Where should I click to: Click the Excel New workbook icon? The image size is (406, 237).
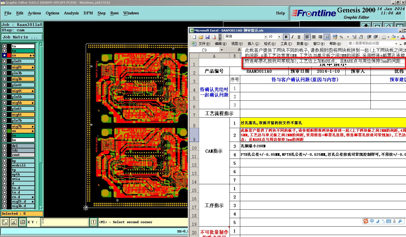click(194, 37)
